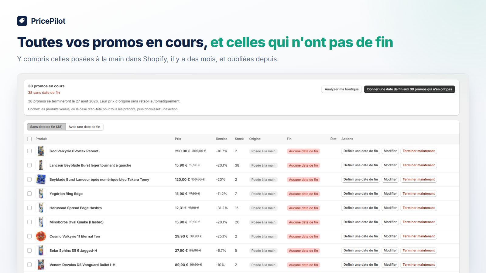Click Aucune date de fin badge for Yegdrion
The width and height of the screenshot is (486, 273).
click(x=303, y=194)
